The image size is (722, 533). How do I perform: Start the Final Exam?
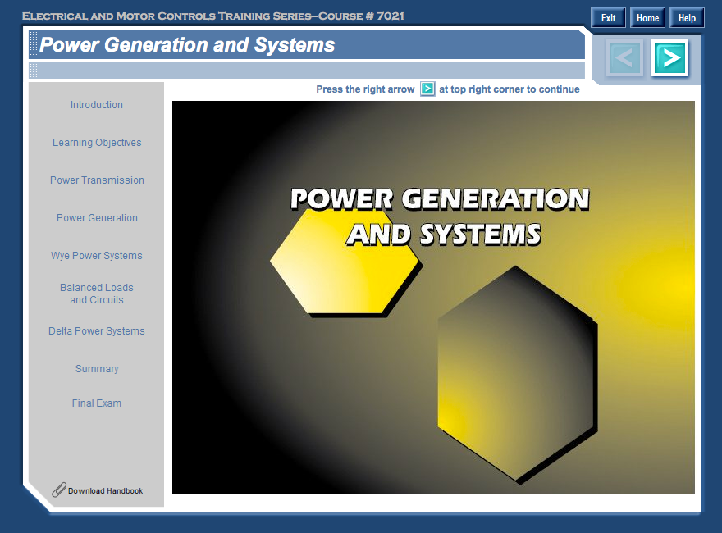(x=97, y=403)
